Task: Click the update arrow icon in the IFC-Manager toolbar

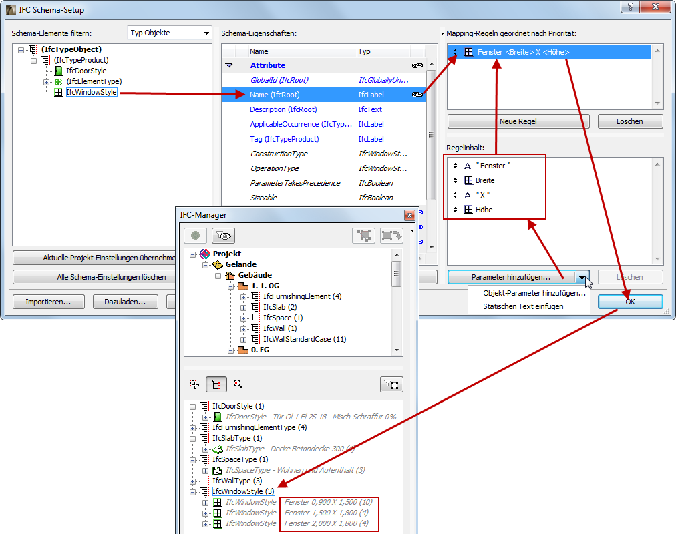Action: coord(391,235)
